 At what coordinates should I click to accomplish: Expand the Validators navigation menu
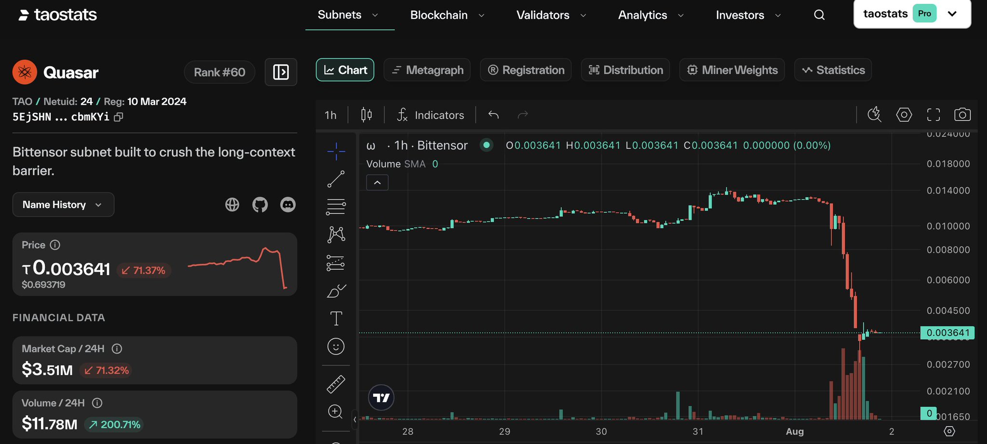pyautogui.click(x=551, y=15)
